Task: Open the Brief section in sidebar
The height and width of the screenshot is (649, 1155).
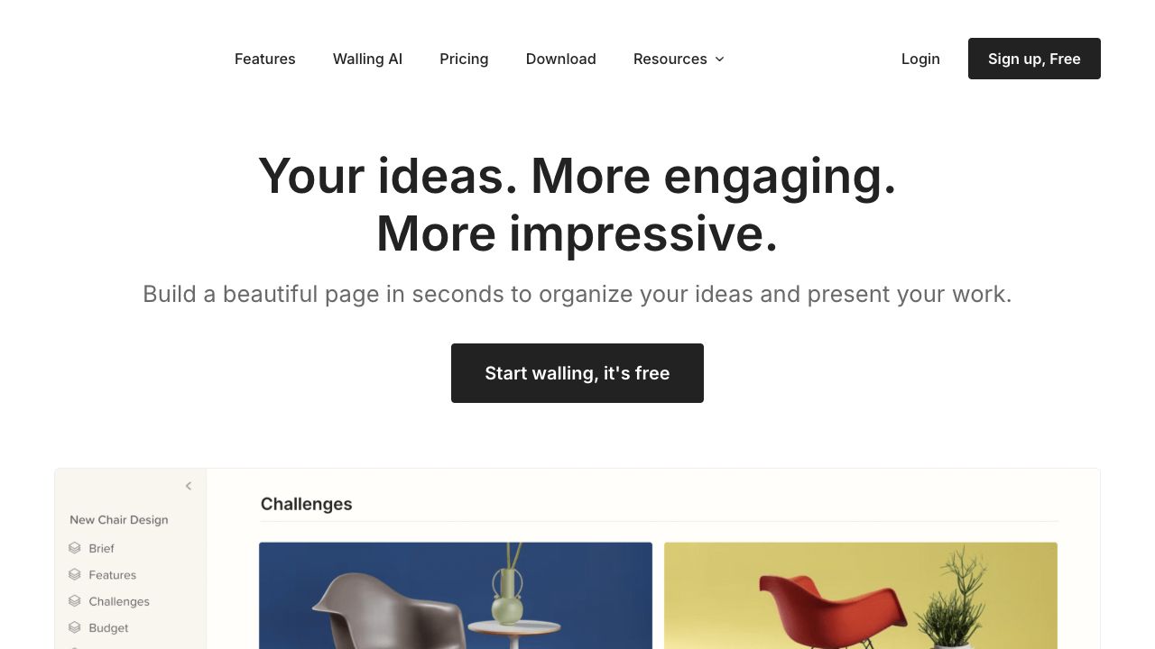Action: 101,548
